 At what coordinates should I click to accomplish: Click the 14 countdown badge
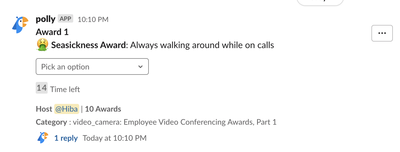pos(42,88)
